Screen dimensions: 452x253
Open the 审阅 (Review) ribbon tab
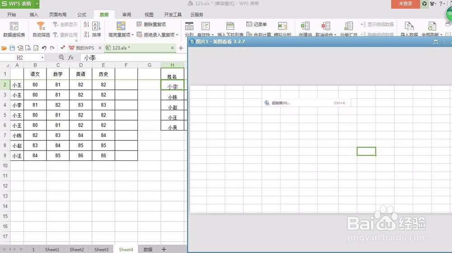tap(127, 15)
